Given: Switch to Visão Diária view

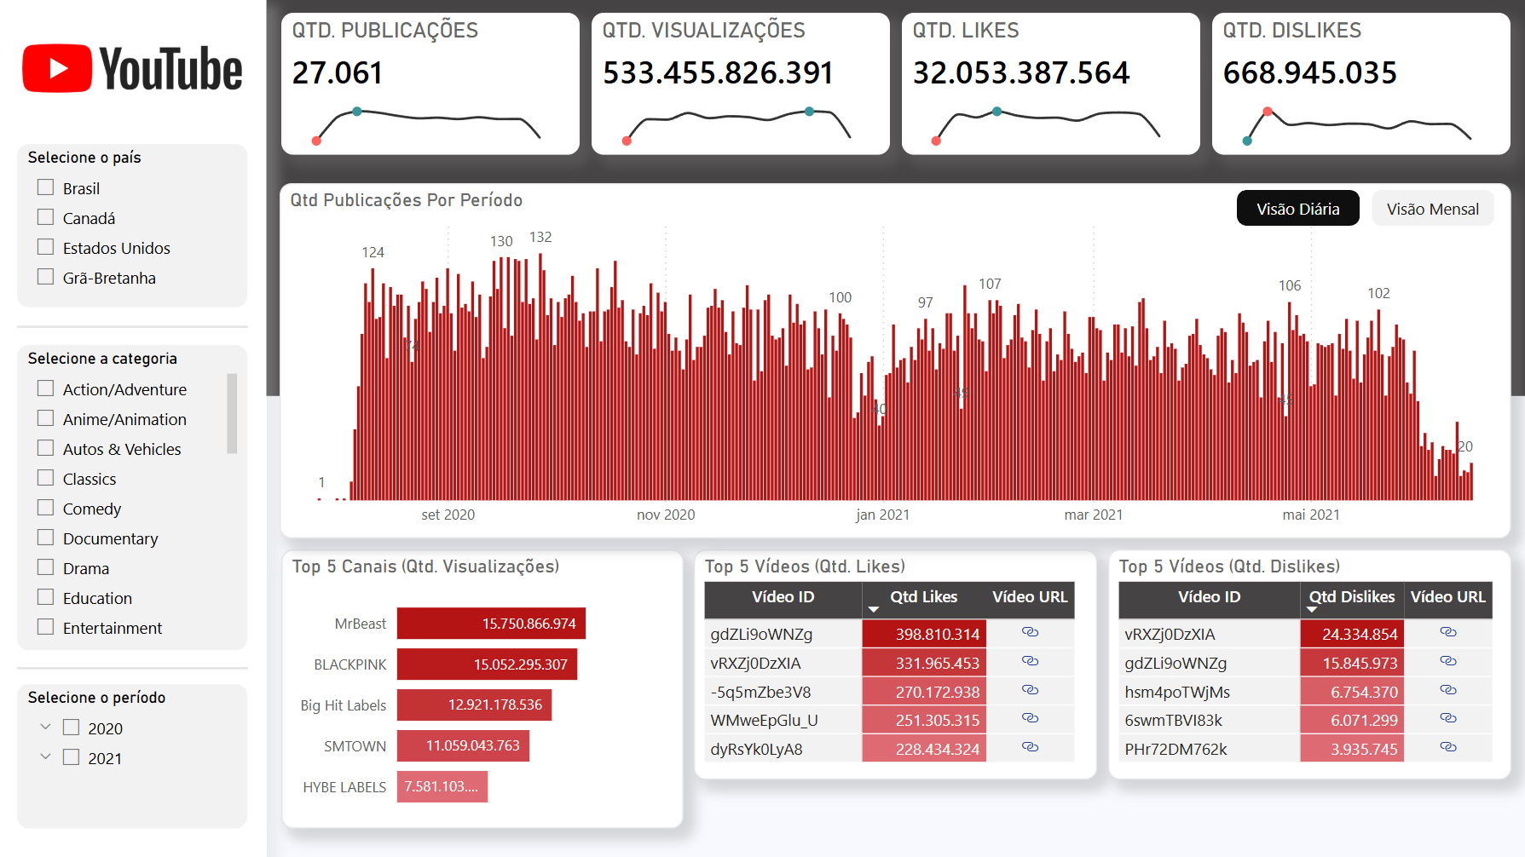Looking at the screenshot, I should tap(1297, 209).
